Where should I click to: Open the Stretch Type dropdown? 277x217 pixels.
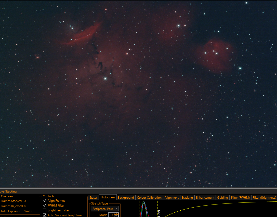pyautogui.click(x=105, y=209)
